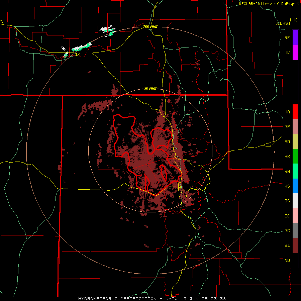
Task: Click the 'ND' legend label
Action: [x=287, y=261]
